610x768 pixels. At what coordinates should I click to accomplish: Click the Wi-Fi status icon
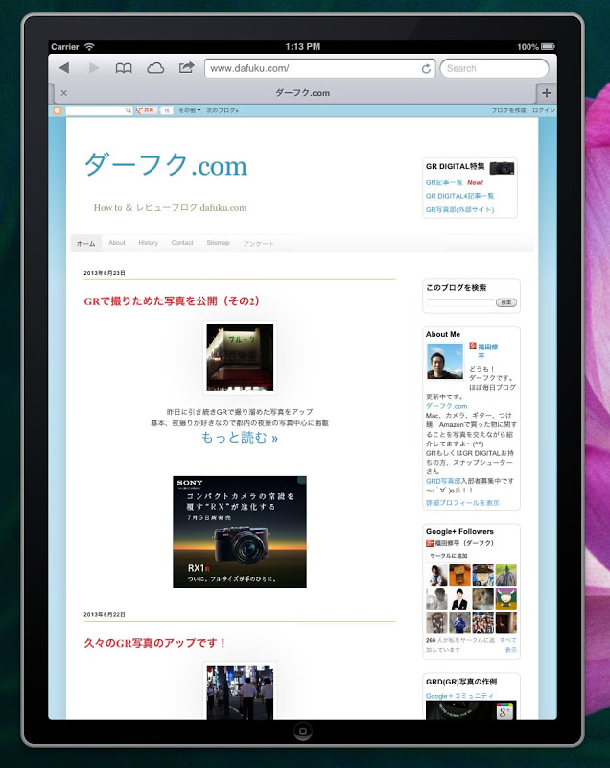click(x=89, y=46)
